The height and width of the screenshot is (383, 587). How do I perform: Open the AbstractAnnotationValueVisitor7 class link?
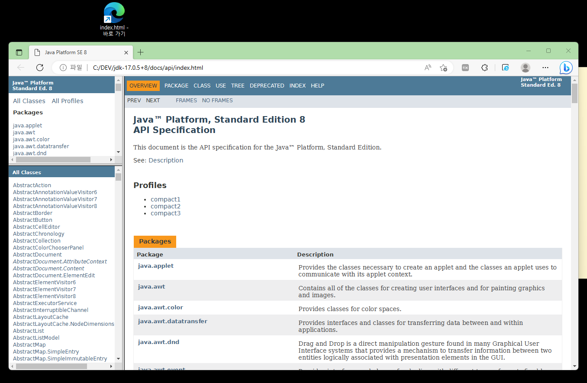point(55,199)
